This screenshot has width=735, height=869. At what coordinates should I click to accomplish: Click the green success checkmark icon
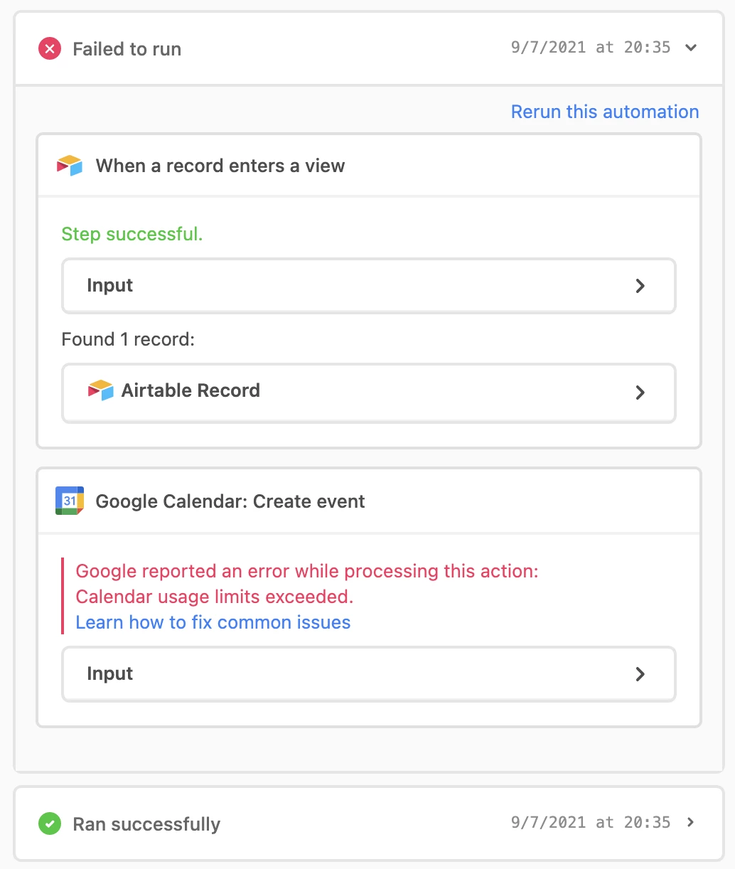[50, 824]
